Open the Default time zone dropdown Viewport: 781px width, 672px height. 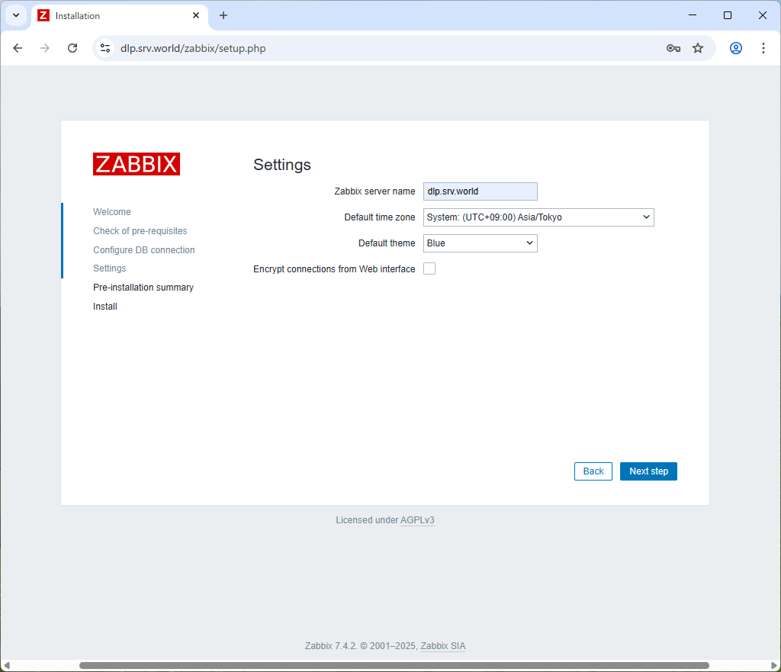[538, 217]
